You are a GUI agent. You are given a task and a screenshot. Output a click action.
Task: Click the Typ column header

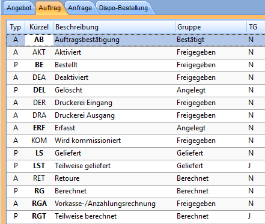click(16, 27)
